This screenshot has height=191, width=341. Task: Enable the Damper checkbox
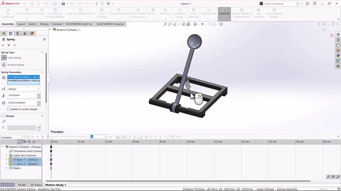click(2, 116)
